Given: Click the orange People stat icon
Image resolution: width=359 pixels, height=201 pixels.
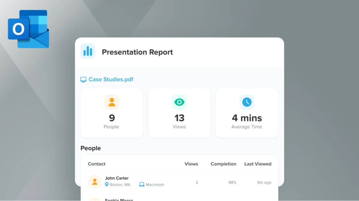Looking at the screenshot, I should pyautogui.click(x=112, y=102).
